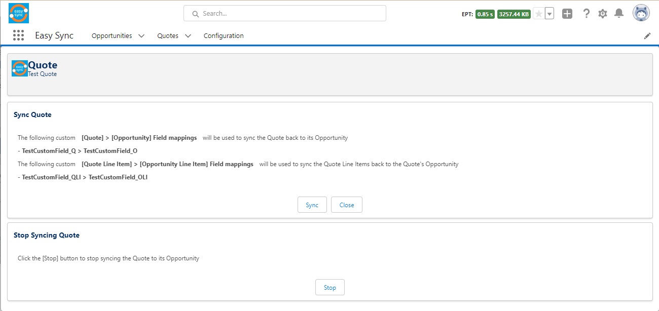Click the Sync button
Screen dimensions: 659x311
pyautogui.click(x=312, y=205)
